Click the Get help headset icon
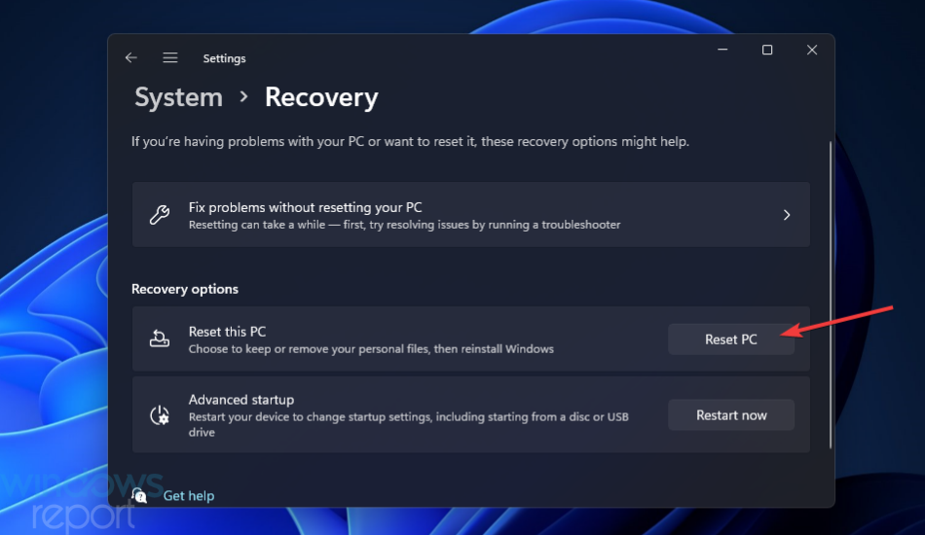Screen dimensions: 925x535 pyautogui.click(x=140, y=495)
